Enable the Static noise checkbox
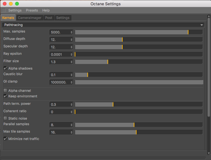The image size is (211, 160). coord(5,118)
